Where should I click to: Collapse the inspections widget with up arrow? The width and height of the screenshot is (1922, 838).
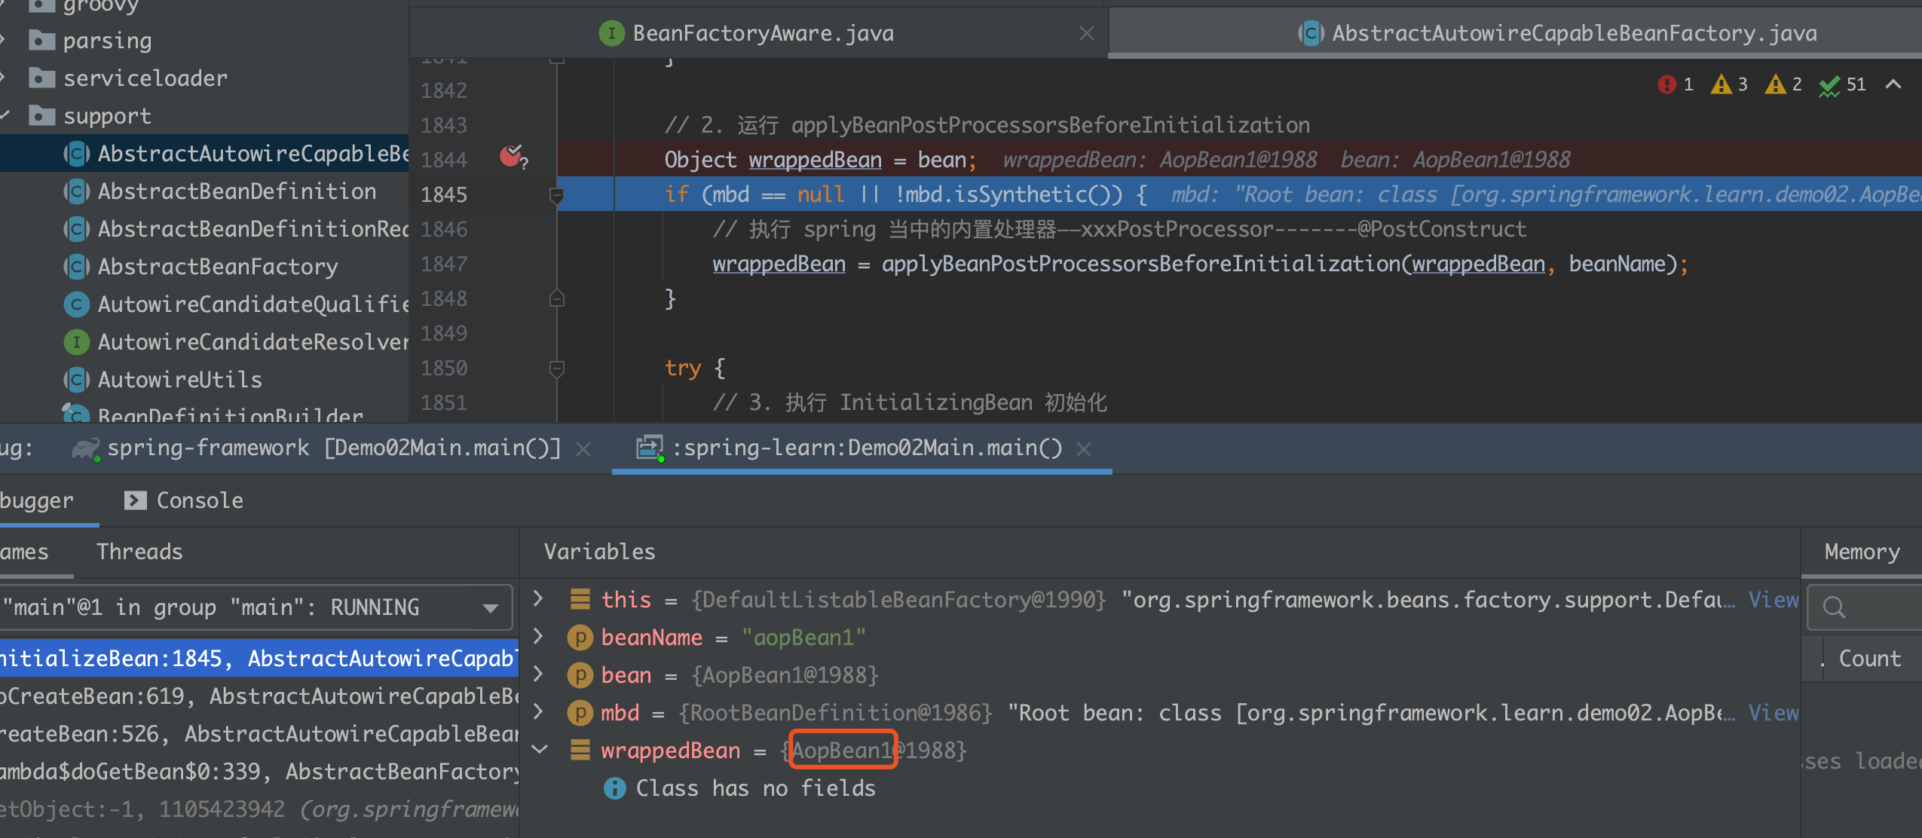(x=1893, y=84)
